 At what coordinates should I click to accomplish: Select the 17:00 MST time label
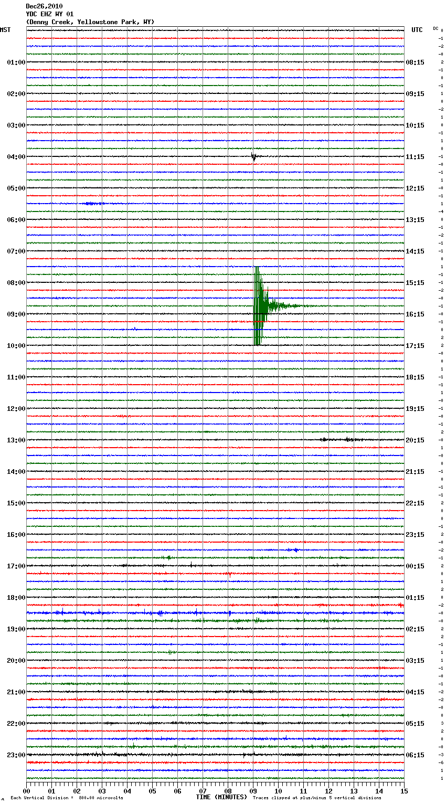(x=16, y=566)
